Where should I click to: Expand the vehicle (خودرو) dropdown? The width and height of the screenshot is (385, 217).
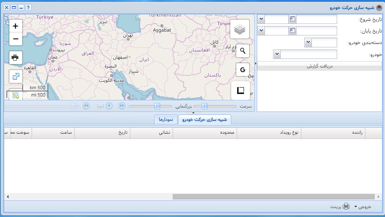pos(277,54)
